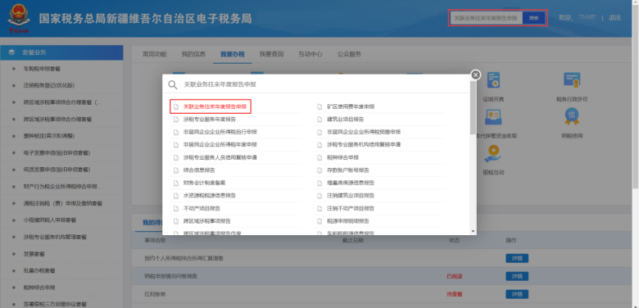Click the top search button

[534, 18]
